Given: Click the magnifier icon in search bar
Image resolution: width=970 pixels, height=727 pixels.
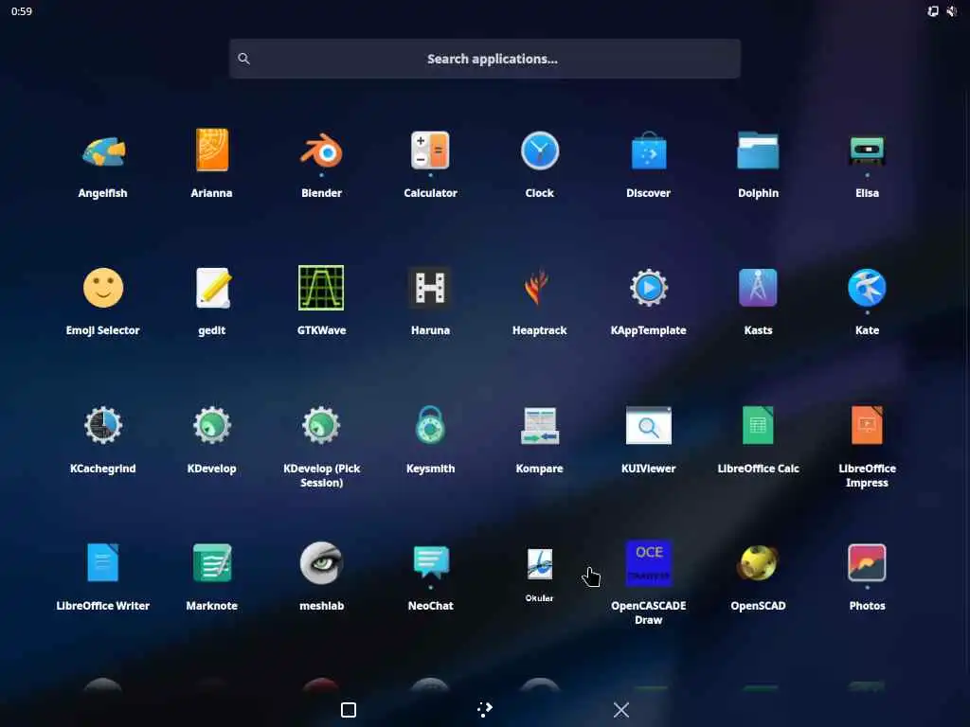Looking at the screenshot, I should 243,59.
